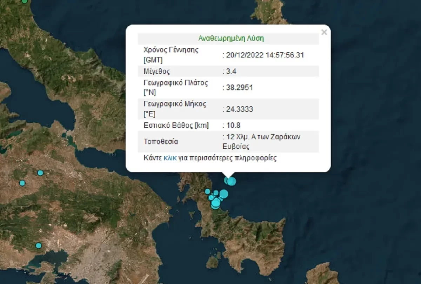Click the latitude value 38.2951
Image resolution: width=421 pixels, height=284 pixels.
[239, 88]
